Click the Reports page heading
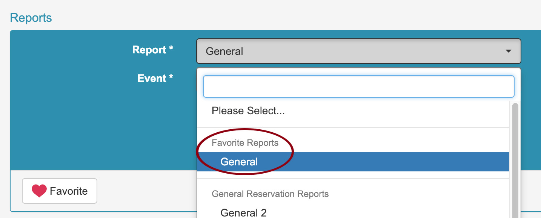 coord(31,18)
